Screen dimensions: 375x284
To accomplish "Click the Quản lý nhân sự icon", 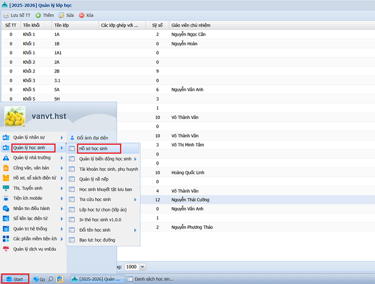I will pyautogui.click(x=6, y=138).
